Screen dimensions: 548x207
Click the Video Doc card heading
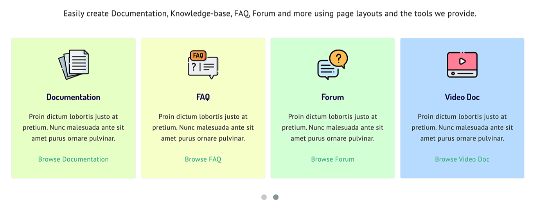coord(462,97)
